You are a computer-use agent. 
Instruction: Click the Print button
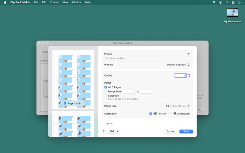pos(186,132)
